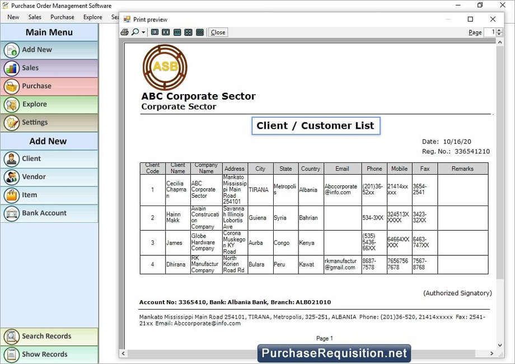Expand the zoom level dropdown arrow
The width and height of the screenshot is (515, 364).
(144, 32)
